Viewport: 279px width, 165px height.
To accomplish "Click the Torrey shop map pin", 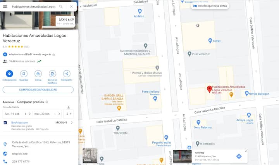I will tap(210, 41).
